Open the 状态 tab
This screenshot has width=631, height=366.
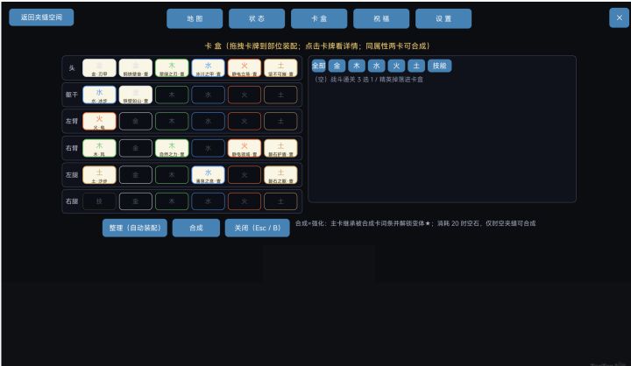[x=257, y=18]
